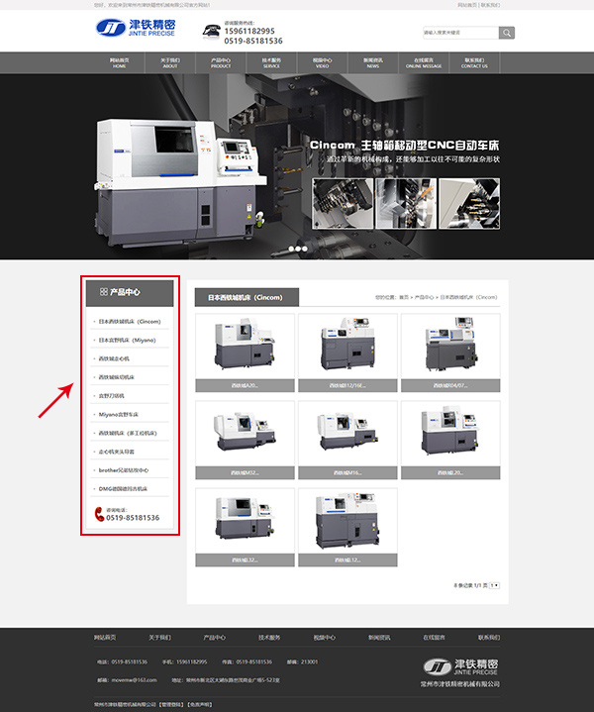Click the right small drill photo in the banner
This screenshot has width=594, height=712.
tap(469, 203)
